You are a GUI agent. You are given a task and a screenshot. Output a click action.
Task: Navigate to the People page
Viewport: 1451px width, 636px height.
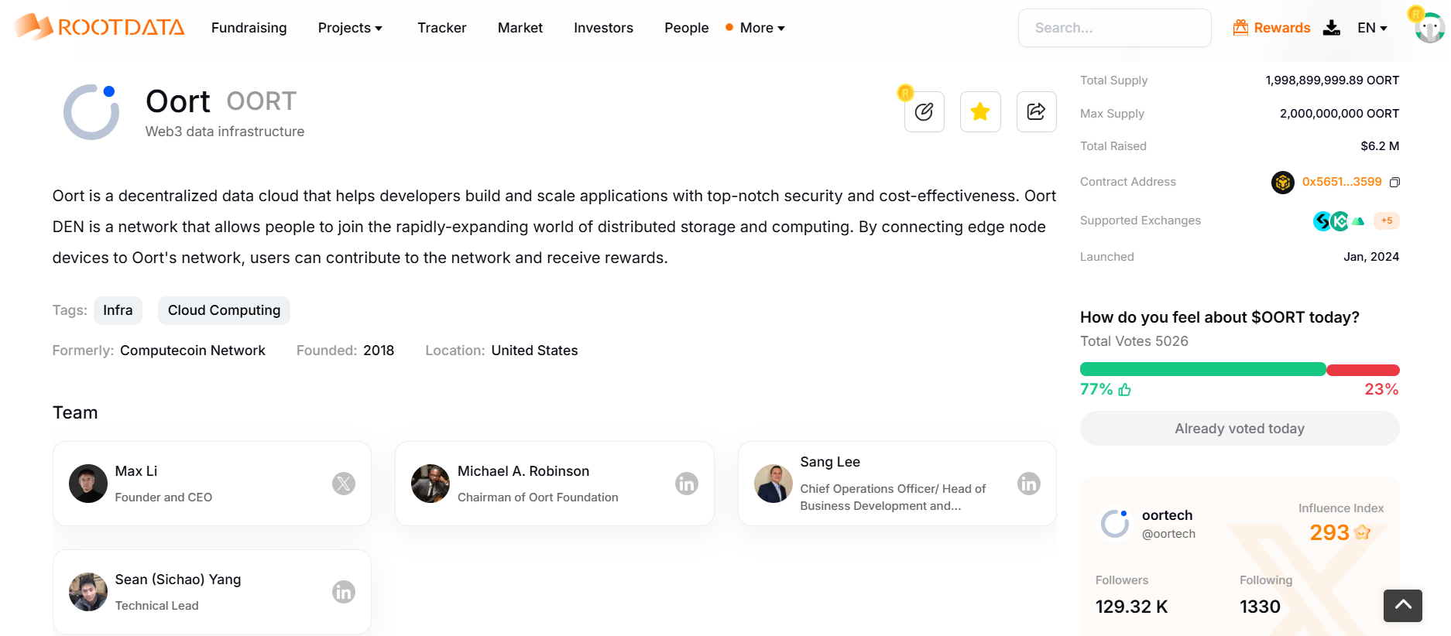[686, 28]
